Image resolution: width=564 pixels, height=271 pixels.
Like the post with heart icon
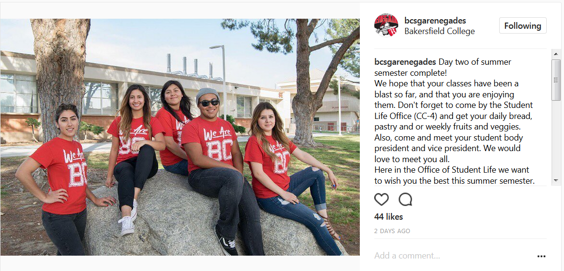click(381, 199)
